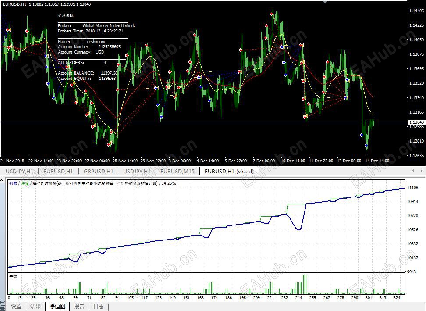Open the 日志 (Journal) tester tab
Screen dimensions: 426x311
click(99, 306)
